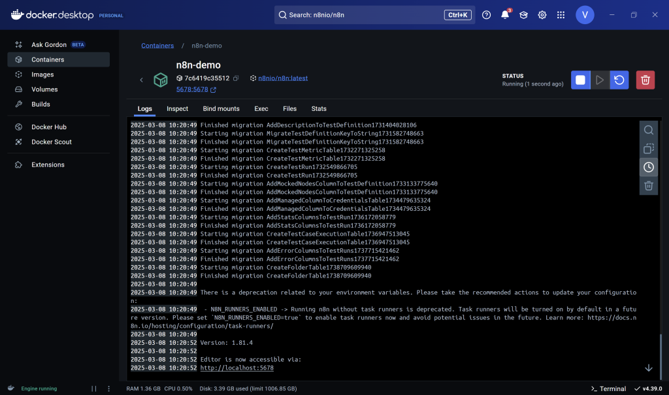Open the V user account avatar
The height and width of the screenshot is (395, 669).
(x=585, y=15)
